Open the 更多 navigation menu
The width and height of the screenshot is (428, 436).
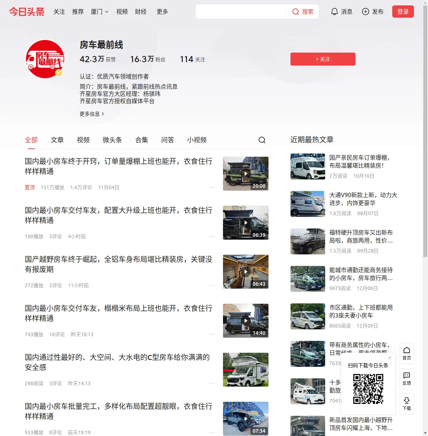162,12
